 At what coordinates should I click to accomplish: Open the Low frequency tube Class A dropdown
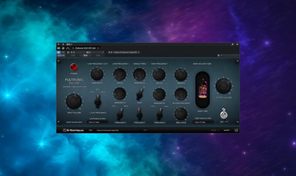click(98, 122)
